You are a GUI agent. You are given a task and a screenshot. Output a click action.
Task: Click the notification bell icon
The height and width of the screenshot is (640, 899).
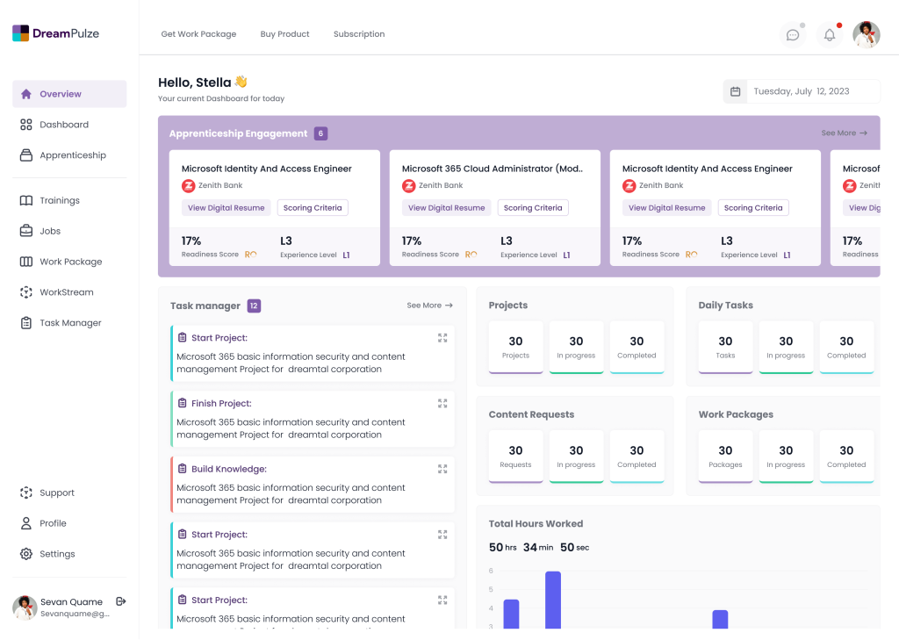829,35
